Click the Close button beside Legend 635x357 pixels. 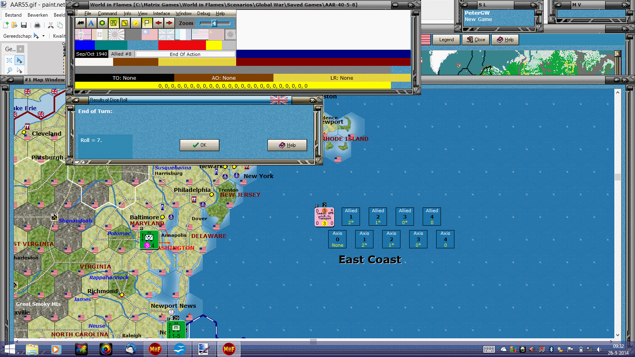(476, 40)
